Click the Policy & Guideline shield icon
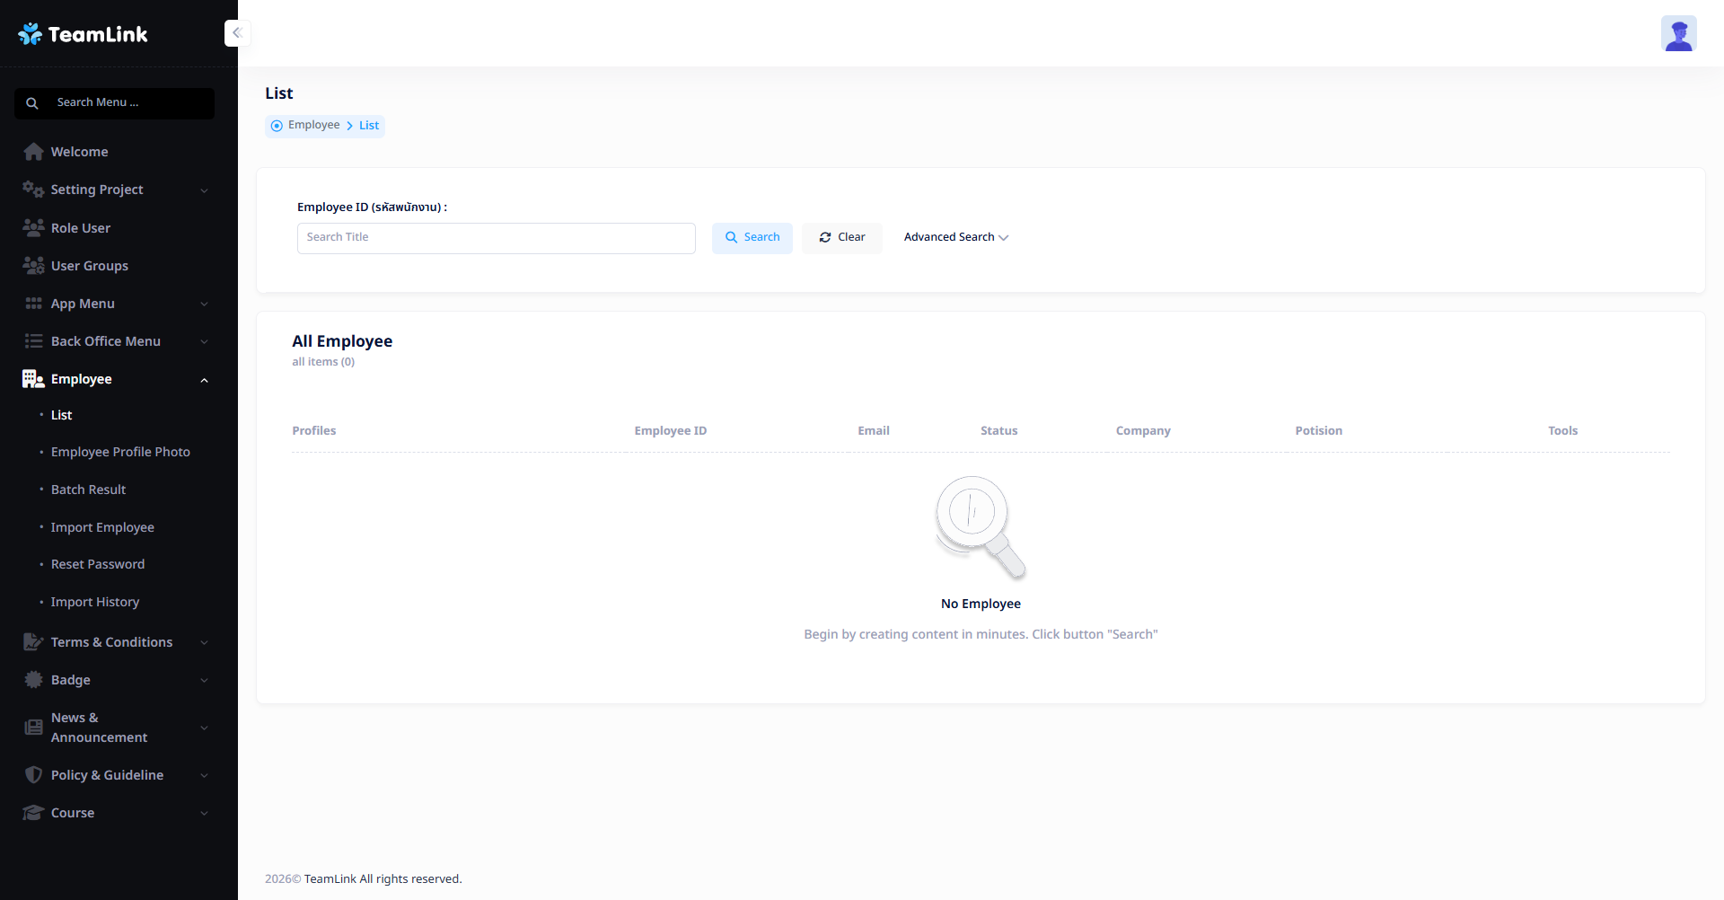Screen dimensions: 1724x900 pyautogui.click(x=33, y=775)
